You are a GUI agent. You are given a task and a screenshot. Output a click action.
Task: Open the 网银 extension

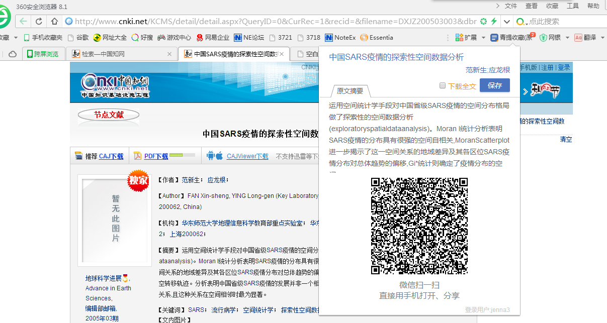[550, 38]
